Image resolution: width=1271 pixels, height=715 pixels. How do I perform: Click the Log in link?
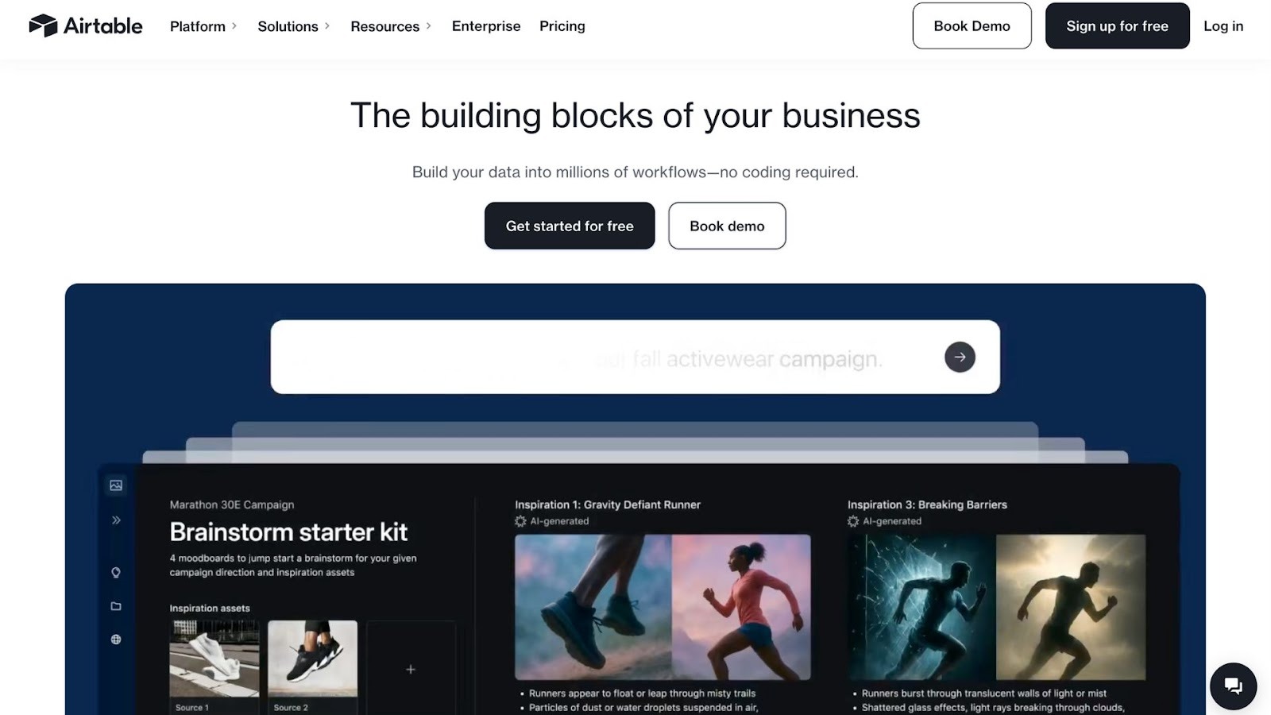point(1223,26)
